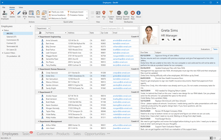Schedule a Meeting from the ribbon
The image size is (221, 140).
tap(31, 14)
